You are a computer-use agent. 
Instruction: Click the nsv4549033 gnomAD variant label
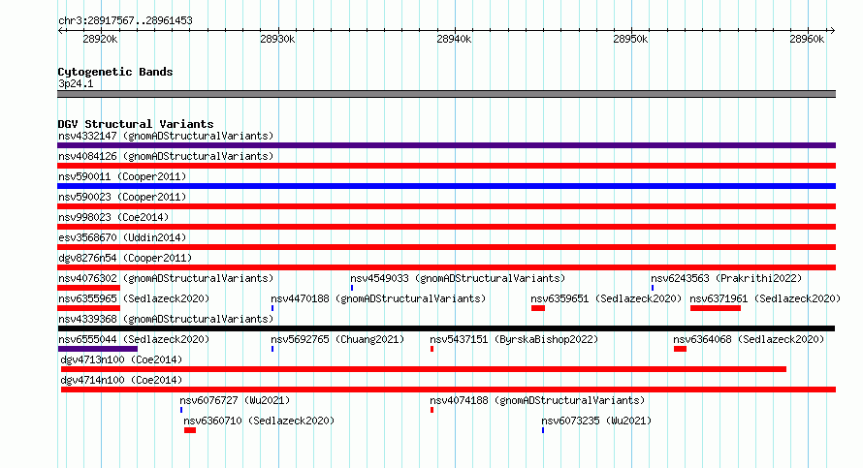458,278
